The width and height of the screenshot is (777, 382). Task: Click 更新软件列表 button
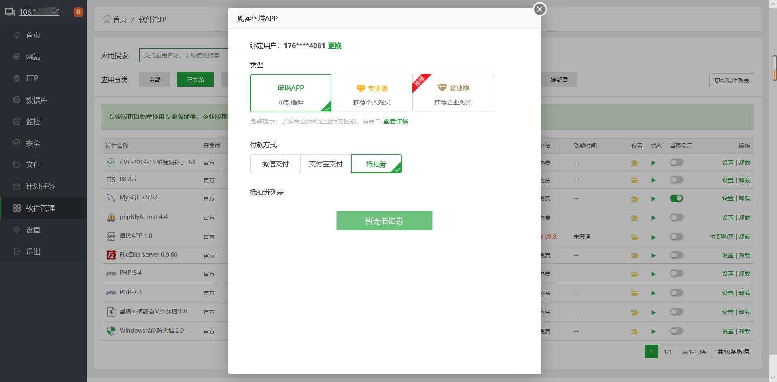(732, 80)
